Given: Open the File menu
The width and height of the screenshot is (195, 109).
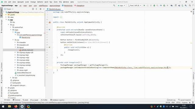Looking at the screenshot, I should [5, 2].
